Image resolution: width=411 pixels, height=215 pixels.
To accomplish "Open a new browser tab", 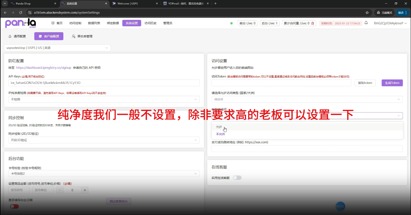I will (x=215, y=4).
